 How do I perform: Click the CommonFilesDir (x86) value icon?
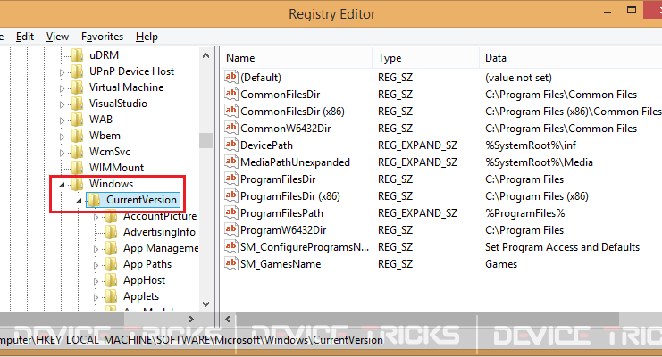coord(230,111)
